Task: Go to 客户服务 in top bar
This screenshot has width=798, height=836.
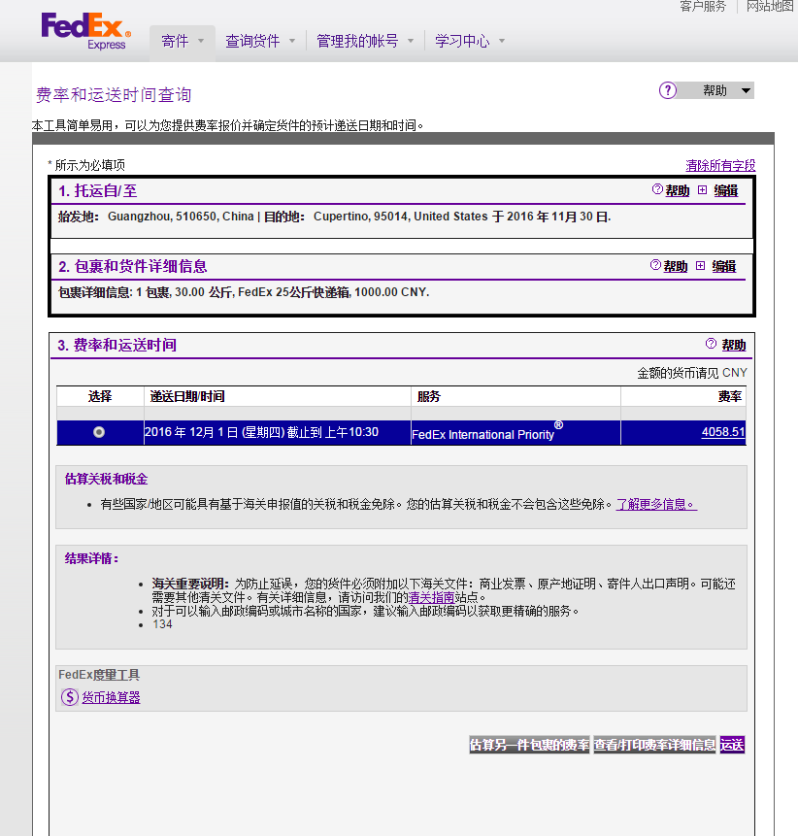Action: pyautogui.click(x=703, y=7)
